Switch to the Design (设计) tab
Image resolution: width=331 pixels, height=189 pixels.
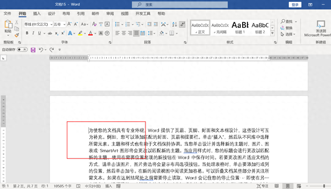click(52, 13)
